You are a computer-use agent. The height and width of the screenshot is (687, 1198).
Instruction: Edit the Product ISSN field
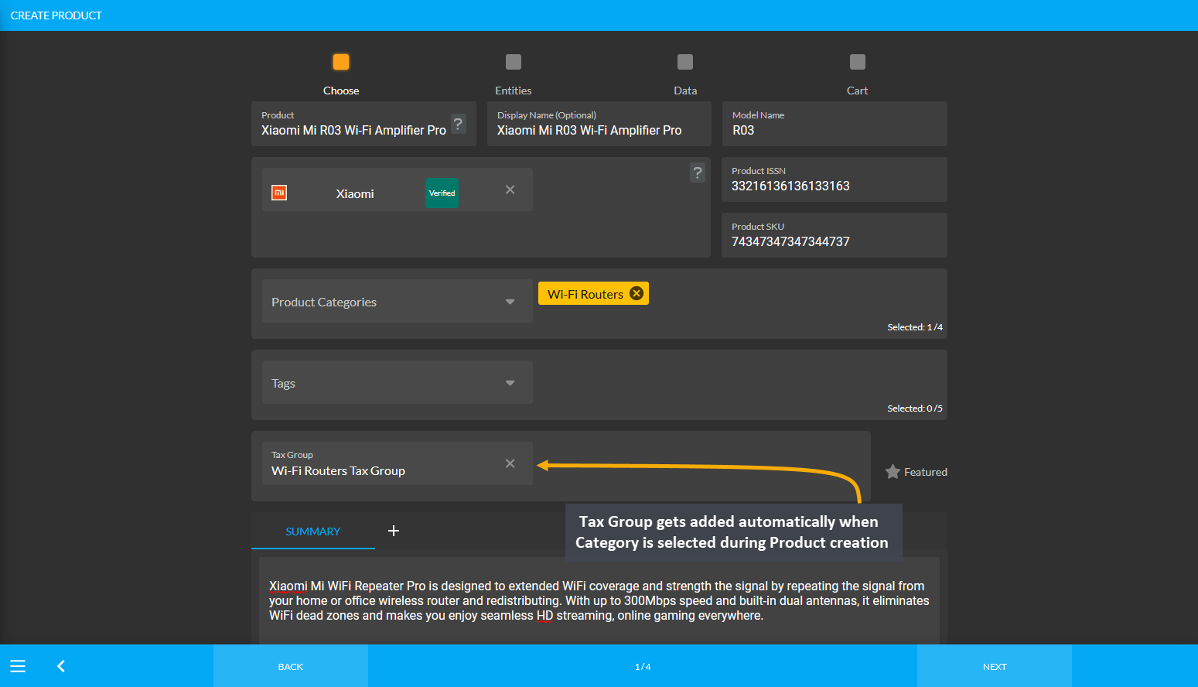[835, 179]
